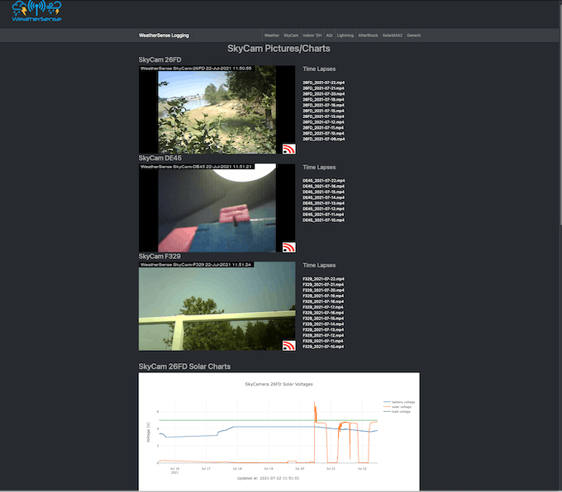Go to the AQI tab
This screenshot has height=492, width=562.
330,35
